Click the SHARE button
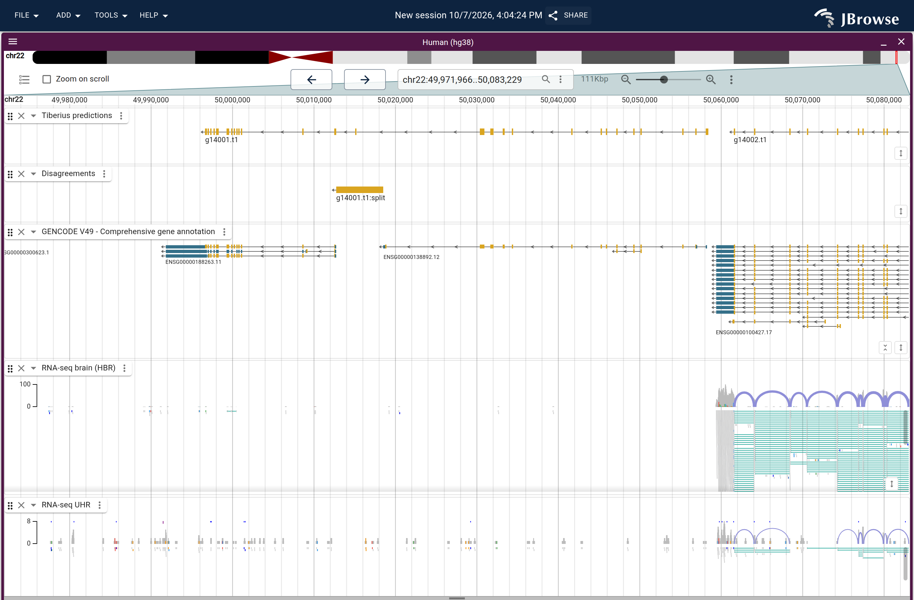Screen dimensions: 914x600 pos(568,15)
